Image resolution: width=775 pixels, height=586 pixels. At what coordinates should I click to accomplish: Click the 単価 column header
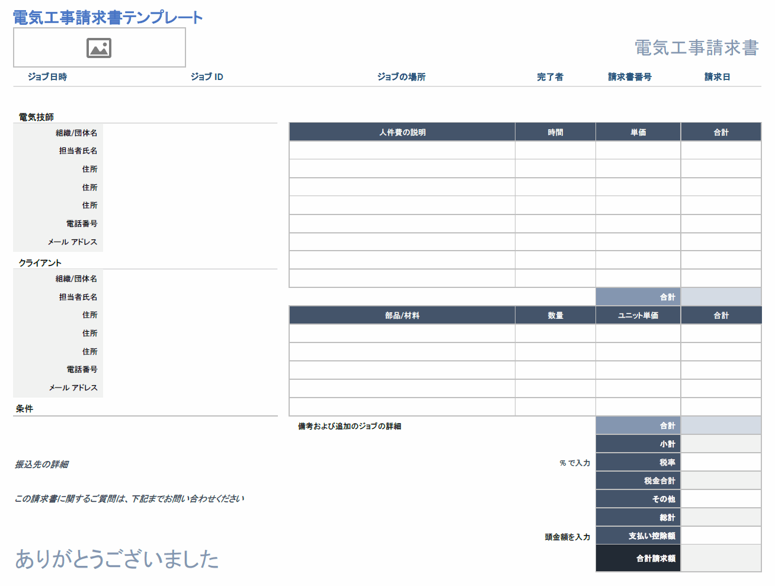(638, 132)
